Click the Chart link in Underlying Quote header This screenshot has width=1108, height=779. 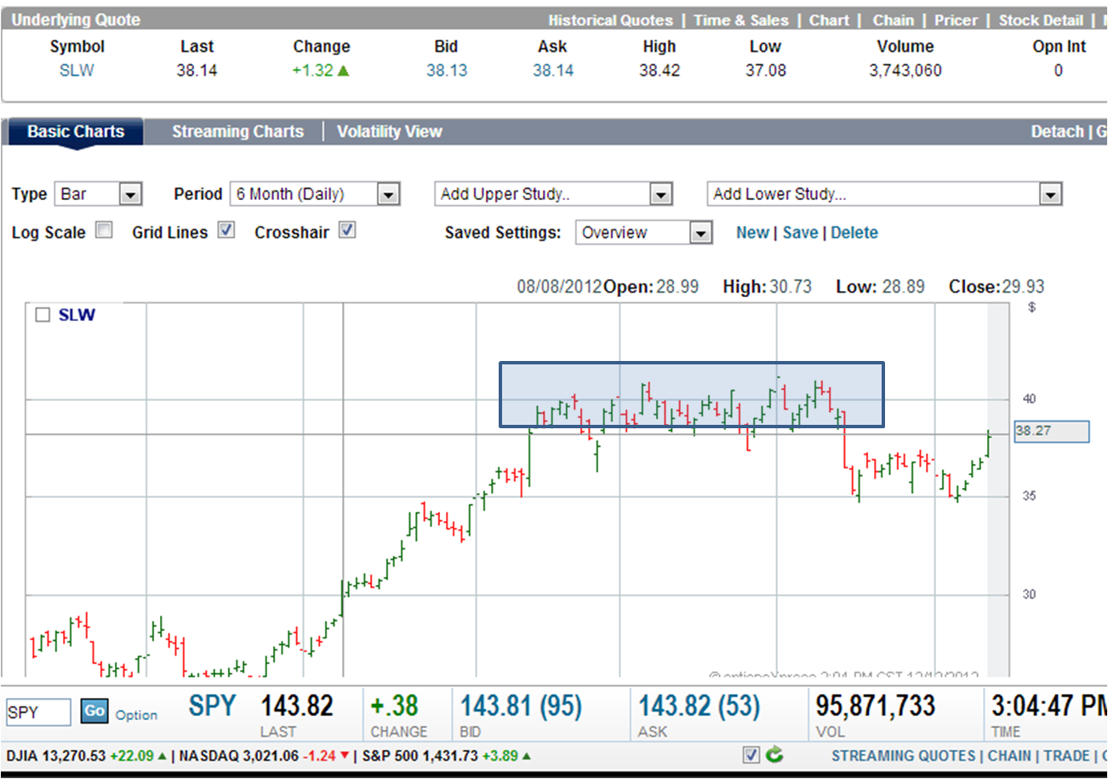click(830, 20)
